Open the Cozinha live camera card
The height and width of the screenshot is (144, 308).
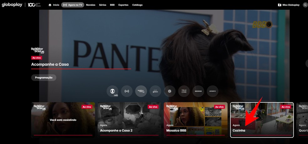pyautogui.click(x=262, y=120)
